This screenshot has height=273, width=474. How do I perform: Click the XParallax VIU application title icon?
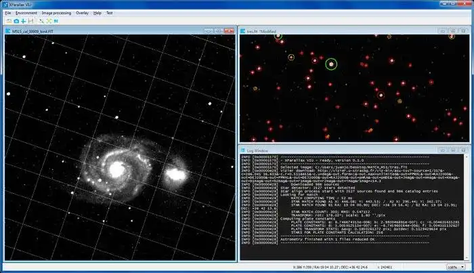pos(5,5)
